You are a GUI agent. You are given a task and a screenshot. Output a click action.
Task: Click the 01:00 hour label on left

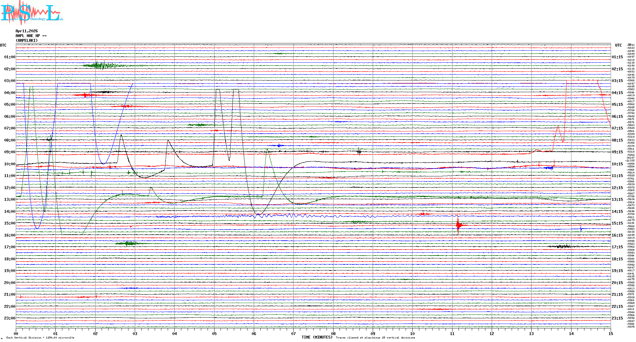[x=9, y=57]
